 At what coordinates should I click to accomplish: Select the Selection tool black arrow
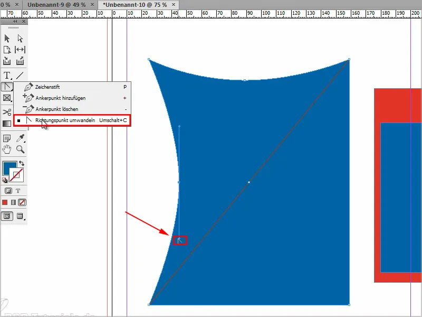click(7, 39)
